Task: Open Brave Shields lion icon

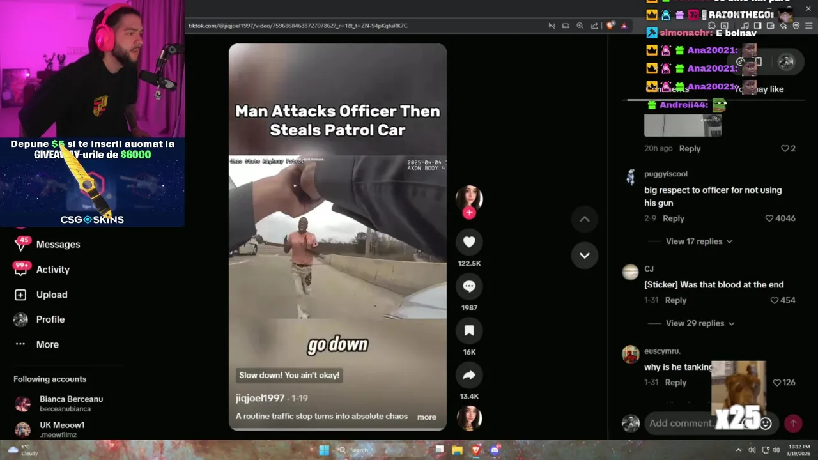Action: (x=610, y=26)
